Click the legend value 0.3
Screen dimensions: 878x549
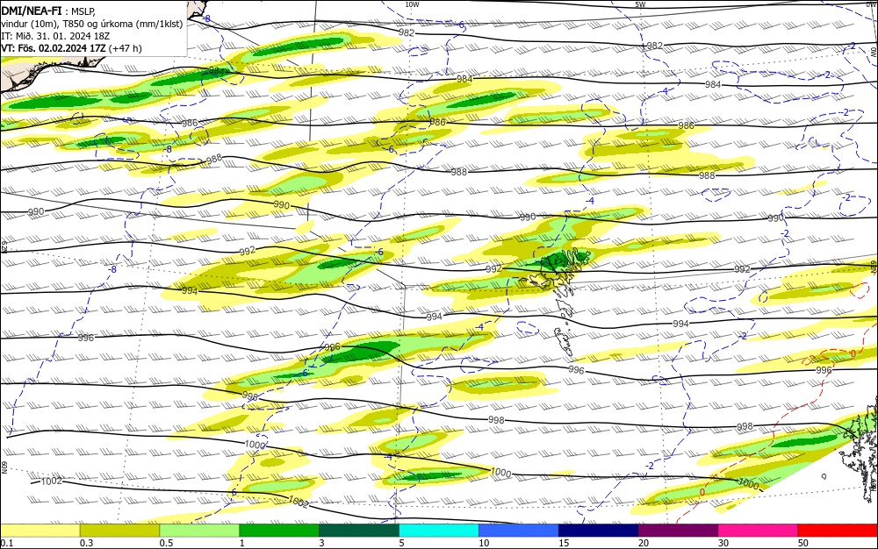87,543
